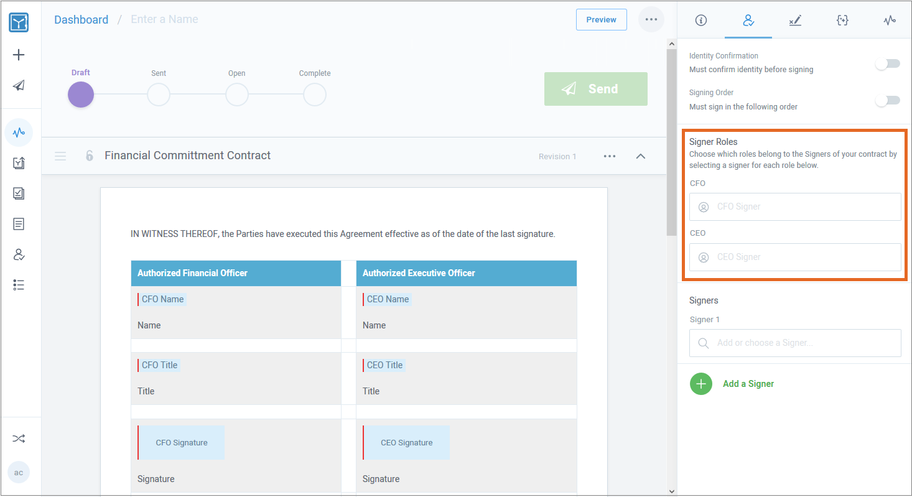
Task: Open the top more options ellipsis menu
Action: [x=651, y=19]
